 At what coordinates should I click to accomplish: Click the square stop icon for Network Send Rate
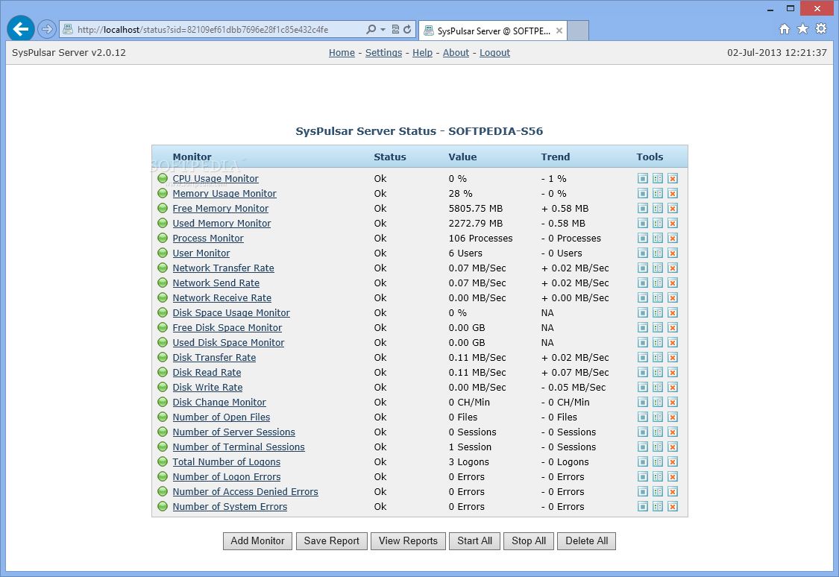point(643,283)
